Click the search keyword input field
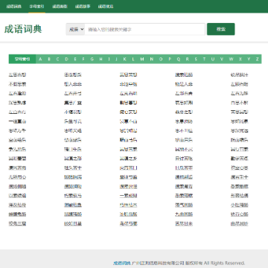 tap(145, 29)
